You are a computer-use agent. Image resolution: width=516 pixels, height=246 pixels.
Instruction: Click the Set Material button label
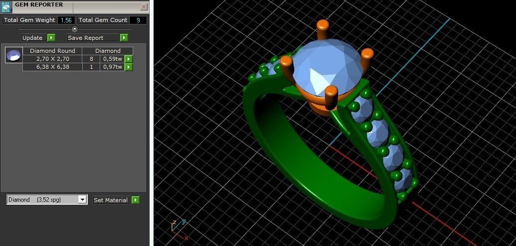click(x=111, y=200)
